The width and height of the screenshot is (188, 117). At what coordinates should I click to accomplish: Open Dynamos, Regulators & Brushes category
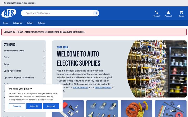point(19,77)
